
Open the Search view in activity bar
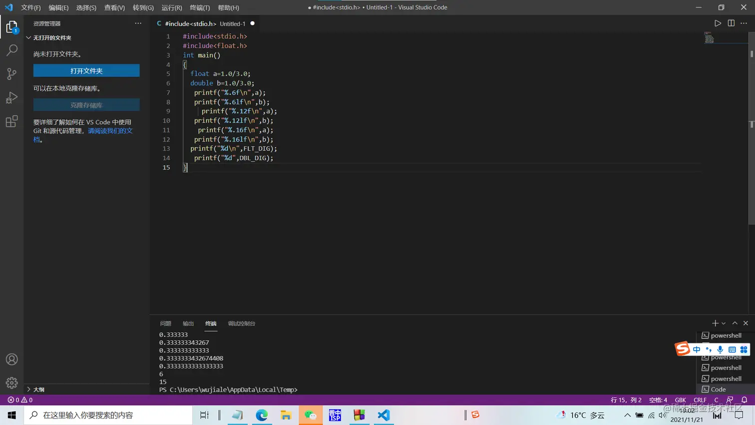pyautogui.click(x=11, y=50)
